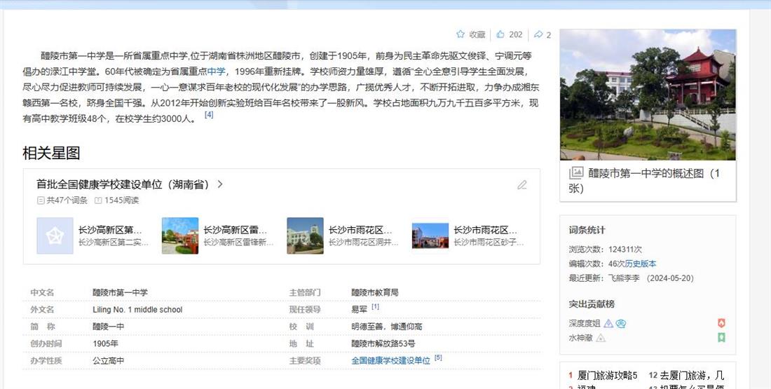Click value Liling No. 1 middle school
The image size is (771, 389).
[x=137, y=310]
